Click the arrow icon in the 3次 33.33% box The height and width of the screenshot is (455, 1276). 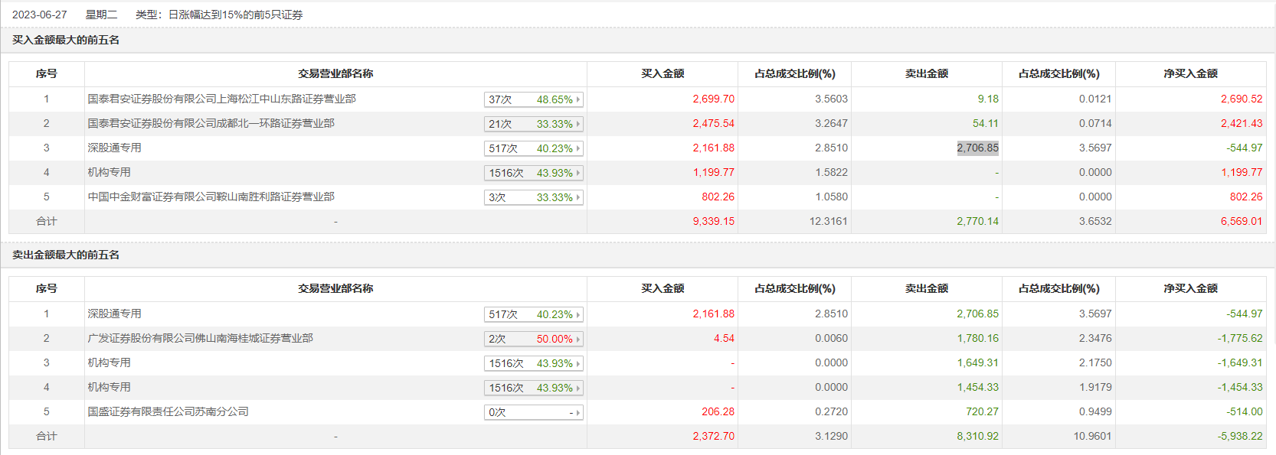[x=578, y=197]
